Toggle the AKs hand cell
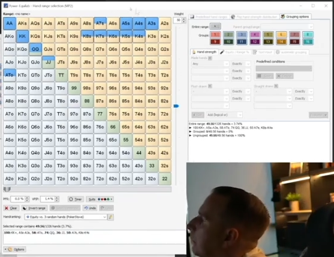 pos(22,23)
